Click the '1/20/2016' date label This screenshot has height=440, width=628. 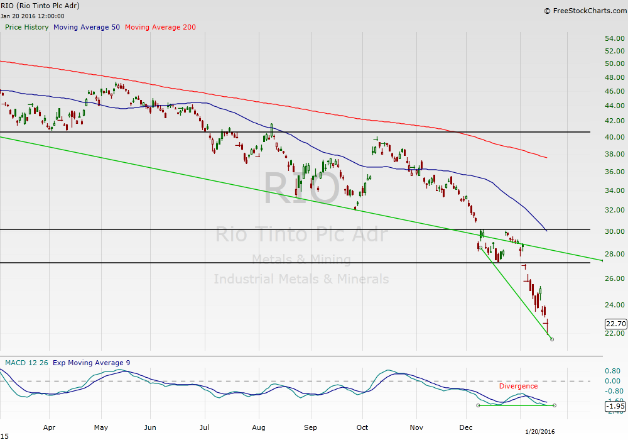click(x=540, y=431)
